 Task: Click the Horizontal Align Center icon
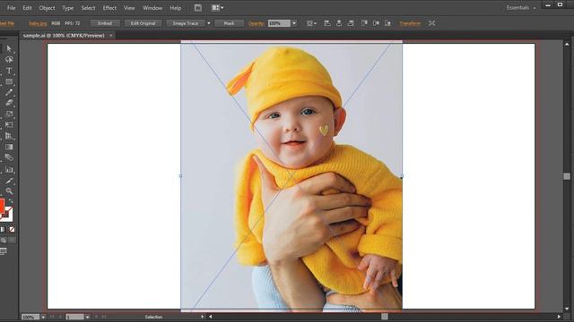coord(339,23)
